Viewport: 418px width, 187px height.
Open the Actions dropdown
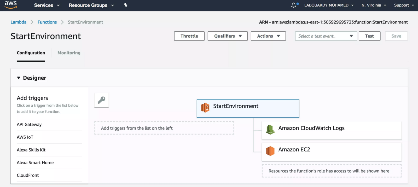[x=268, y=36]
